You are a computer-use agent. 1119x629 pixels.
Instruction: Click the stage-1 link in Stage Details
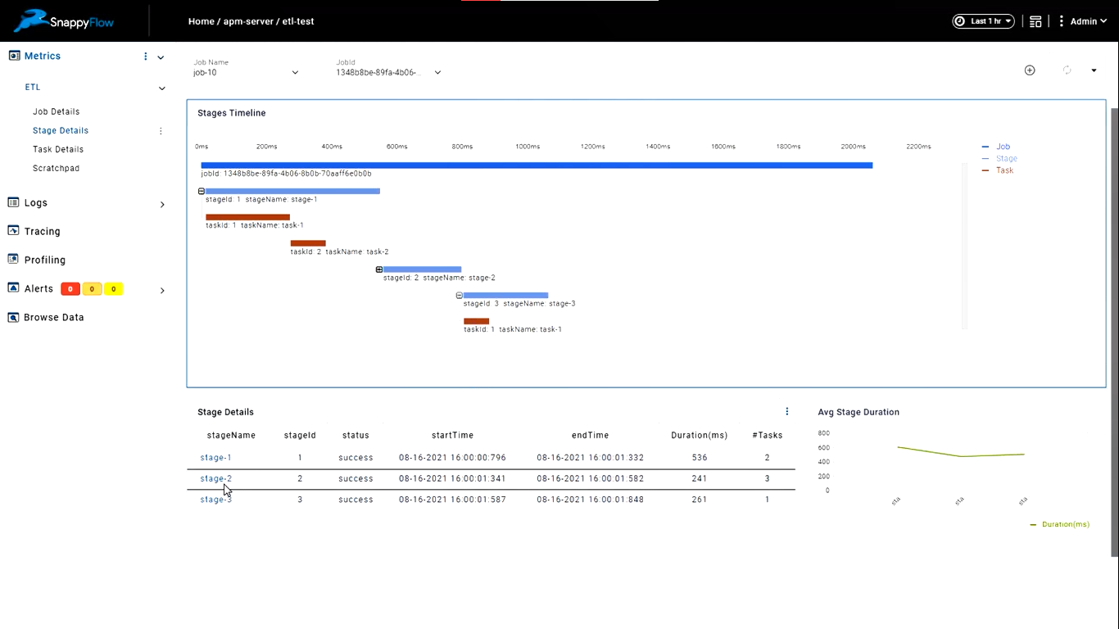pos(216,458)
